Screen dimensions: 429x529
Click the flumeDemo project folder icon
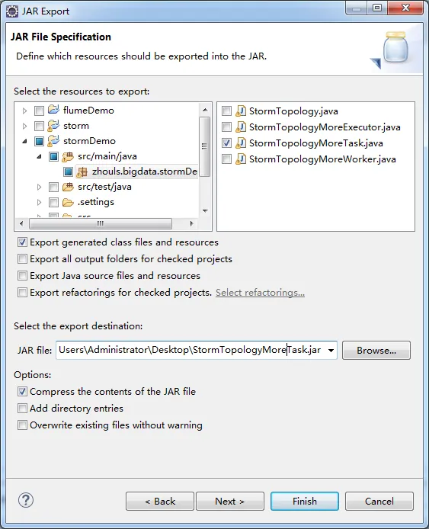pyautogui.click(x=53, y=110)
